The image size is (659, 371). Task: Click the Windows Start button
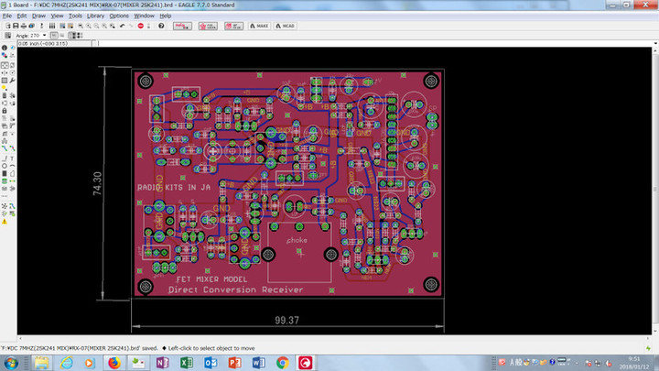pos(12,363)
